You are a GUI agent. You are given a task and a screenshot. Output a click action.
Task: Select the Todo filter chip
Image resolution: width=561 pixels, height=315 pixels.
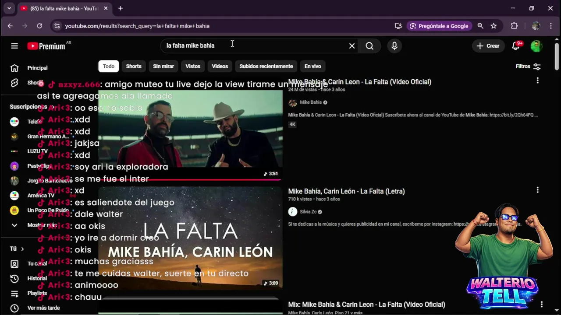109,66
